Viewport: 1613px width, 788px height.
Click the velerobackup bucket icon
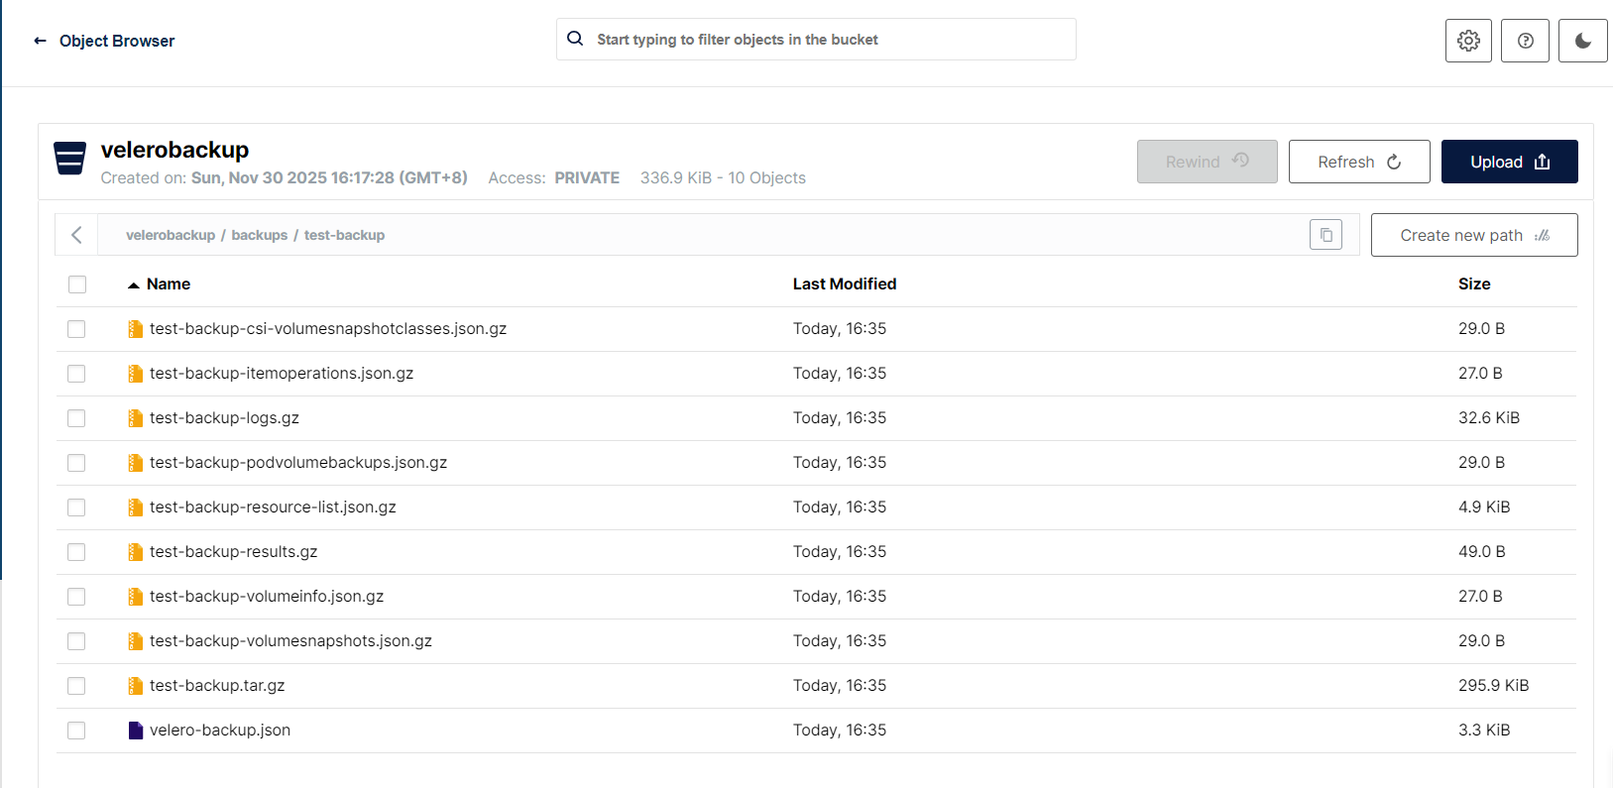[70, 159]
